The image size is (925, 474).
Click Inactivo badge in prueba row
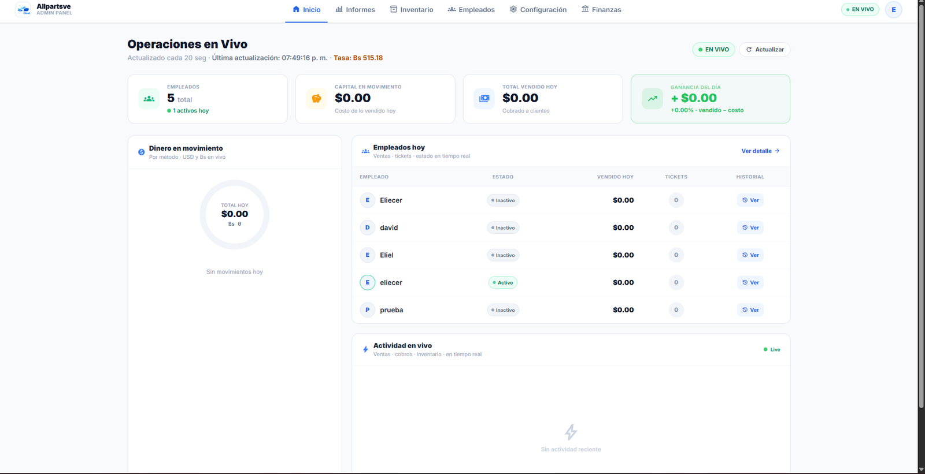point(503,310)
